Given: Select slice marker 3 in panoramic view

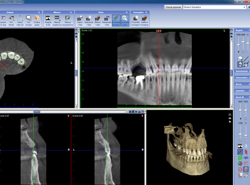Looking at the screenshot, I should 160,31.
